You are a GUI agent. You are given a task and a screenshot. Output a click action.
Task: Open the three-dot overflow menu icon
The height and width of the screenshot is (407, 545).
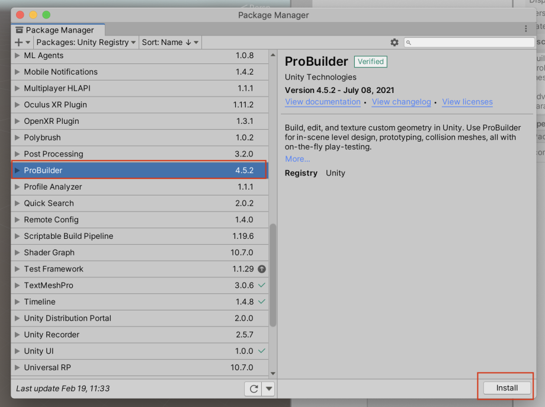[525, 28]
